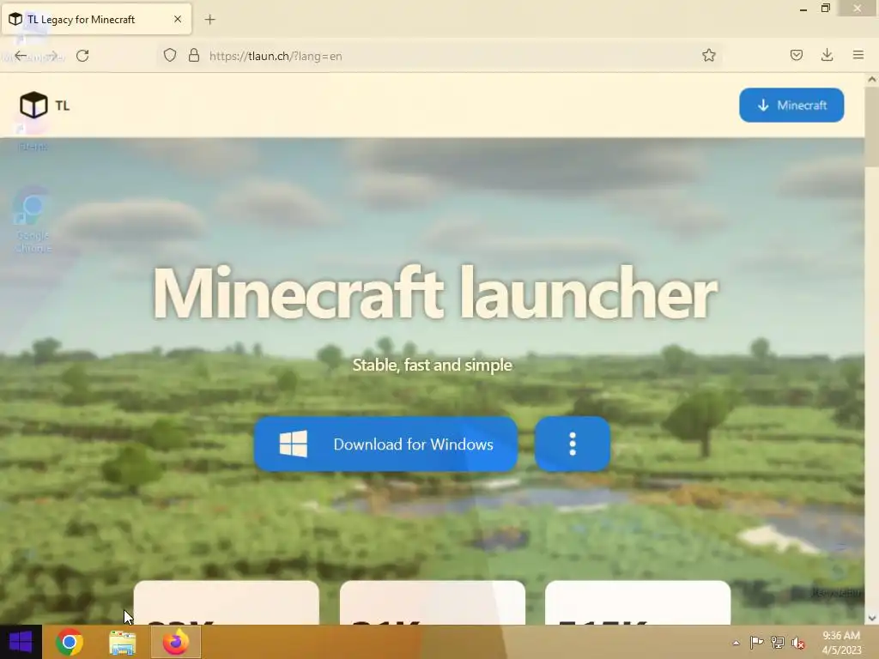Click the Firefox forward arrow button
The image size is (879, 659).
tap(52, 56)
